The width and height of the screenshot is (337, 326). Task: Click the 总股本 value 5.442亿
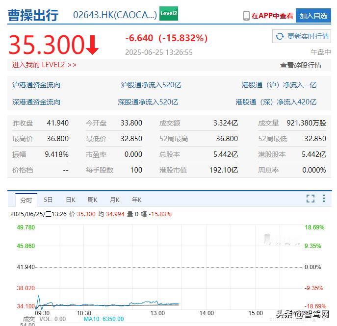(x=226, y=154)
